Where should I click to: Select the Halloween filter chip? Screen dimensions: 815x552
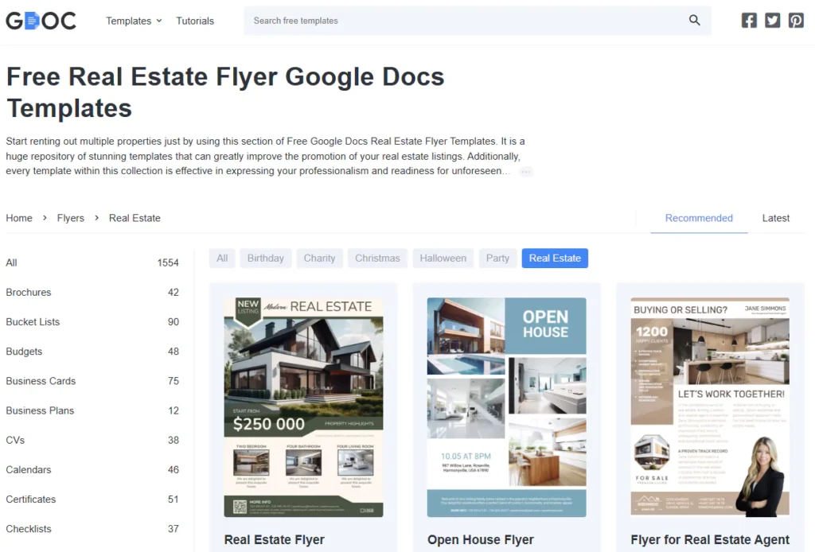point(443,258)
